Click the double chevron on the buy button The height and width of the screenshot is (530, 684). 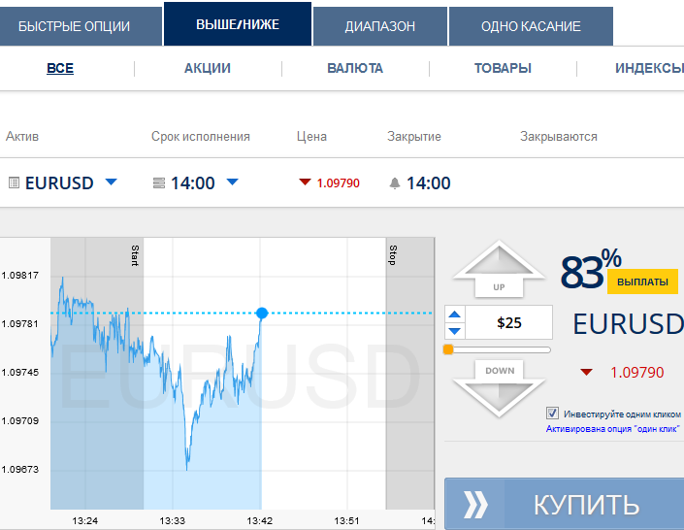[x=476, y=505]
